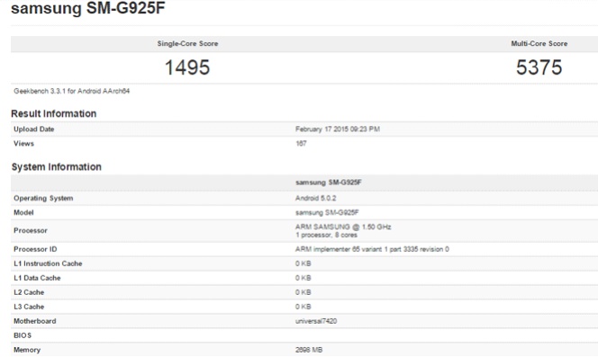
Task: Click the Memory row label
Action: 27,350
